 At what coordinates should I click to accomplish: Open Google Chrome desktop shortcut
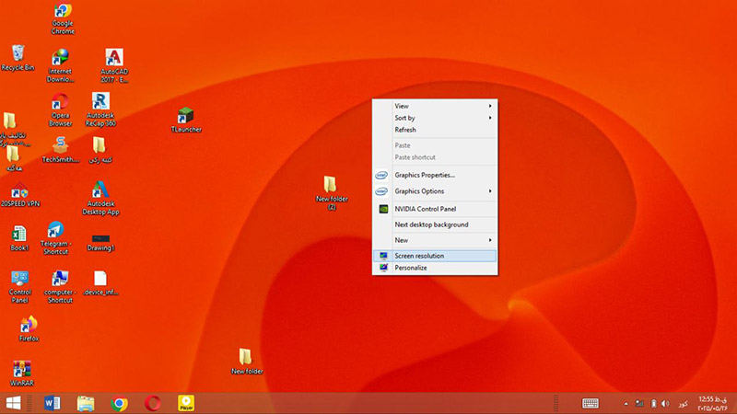pos(63,17)
